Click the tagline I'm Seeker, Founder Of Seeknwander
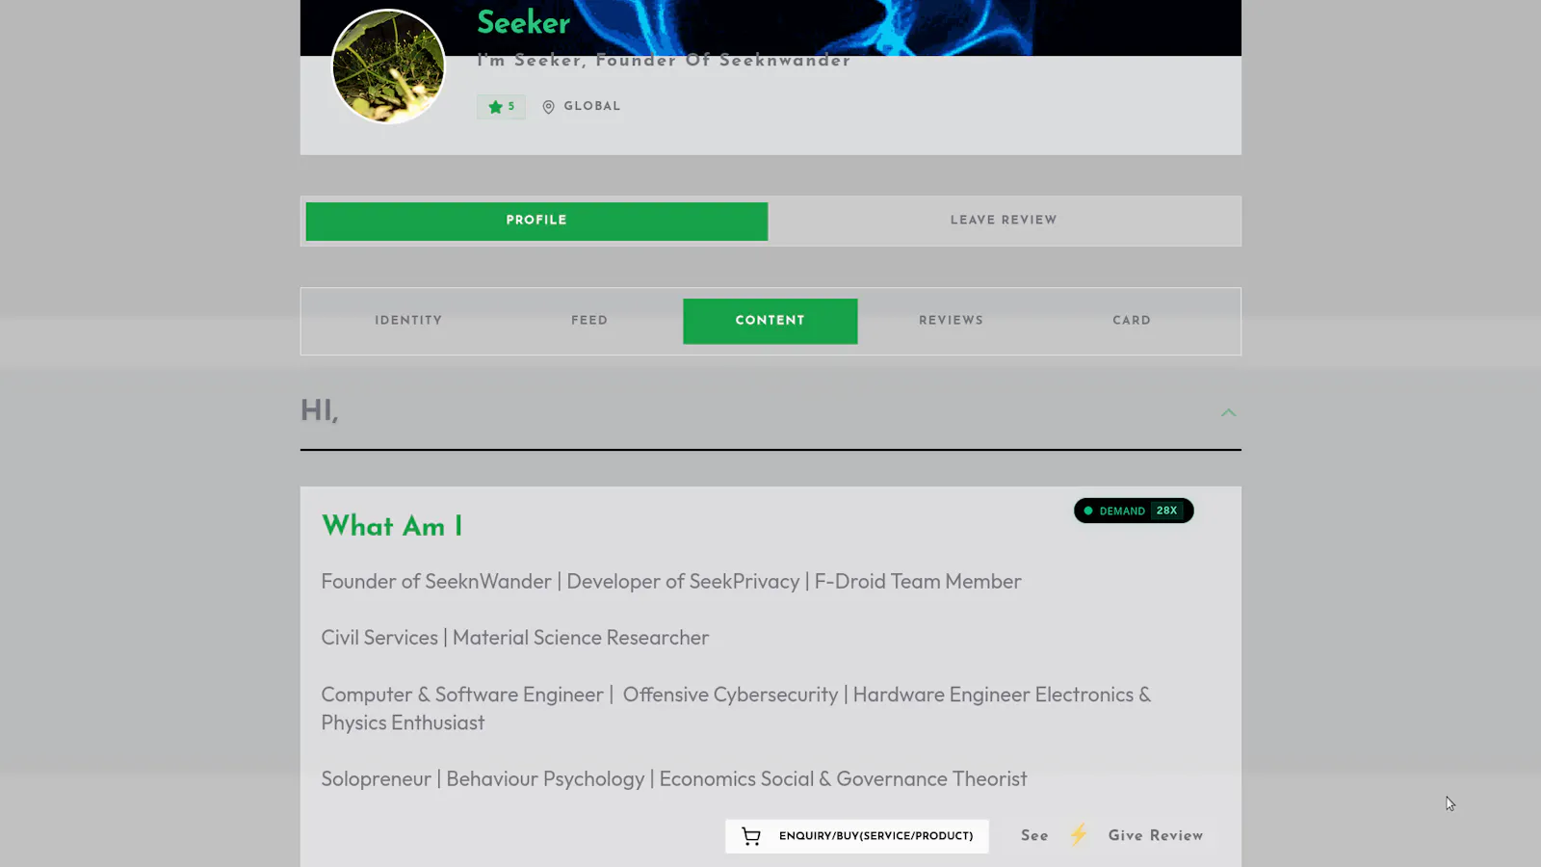The image size is (1541, 867). click(x=665, y=61)
